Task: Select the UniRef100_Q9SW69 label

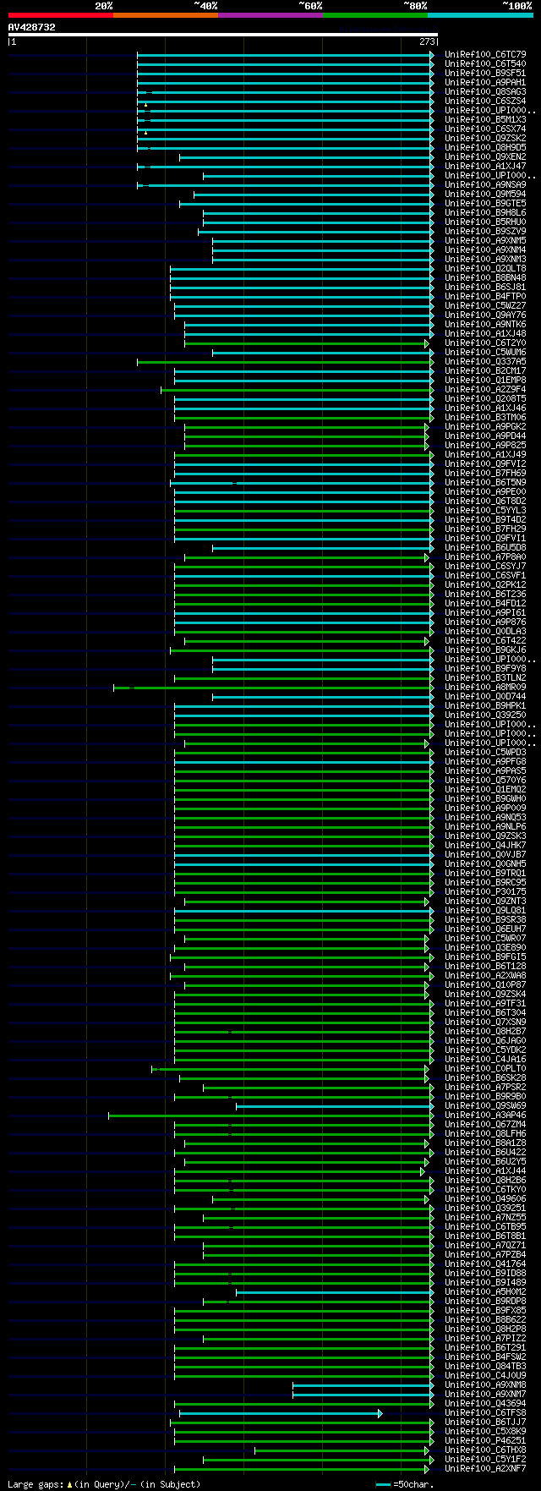Action: coord(485,1106)
